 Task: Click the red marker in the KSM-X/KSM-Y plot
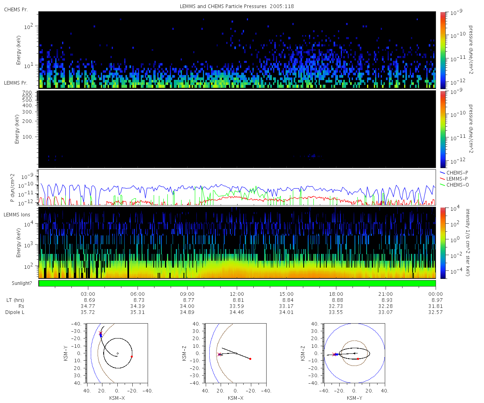pyautogui.click(x=132, y=357)
